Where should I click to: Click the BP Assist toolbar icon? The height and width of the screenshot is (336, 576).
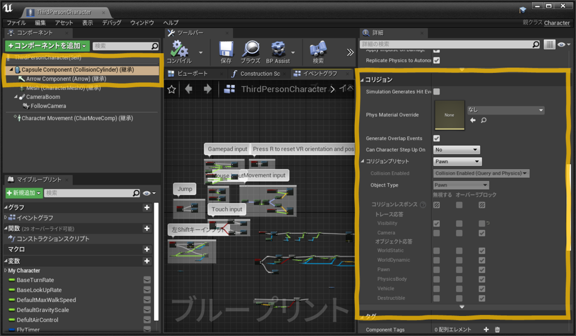point(278,50)
